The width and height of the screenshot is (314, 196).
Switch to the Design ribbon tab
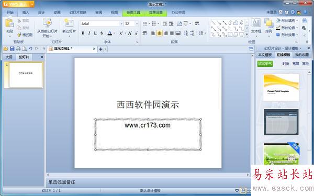41,13
